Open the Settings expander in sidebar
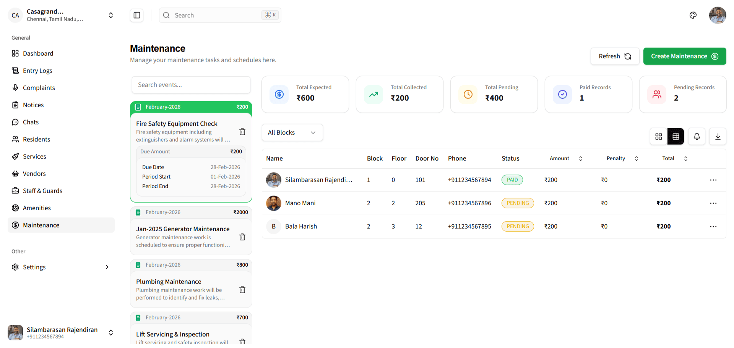This screenshot has height=348, width=734. pyautogui.click(x=34, y=267)
